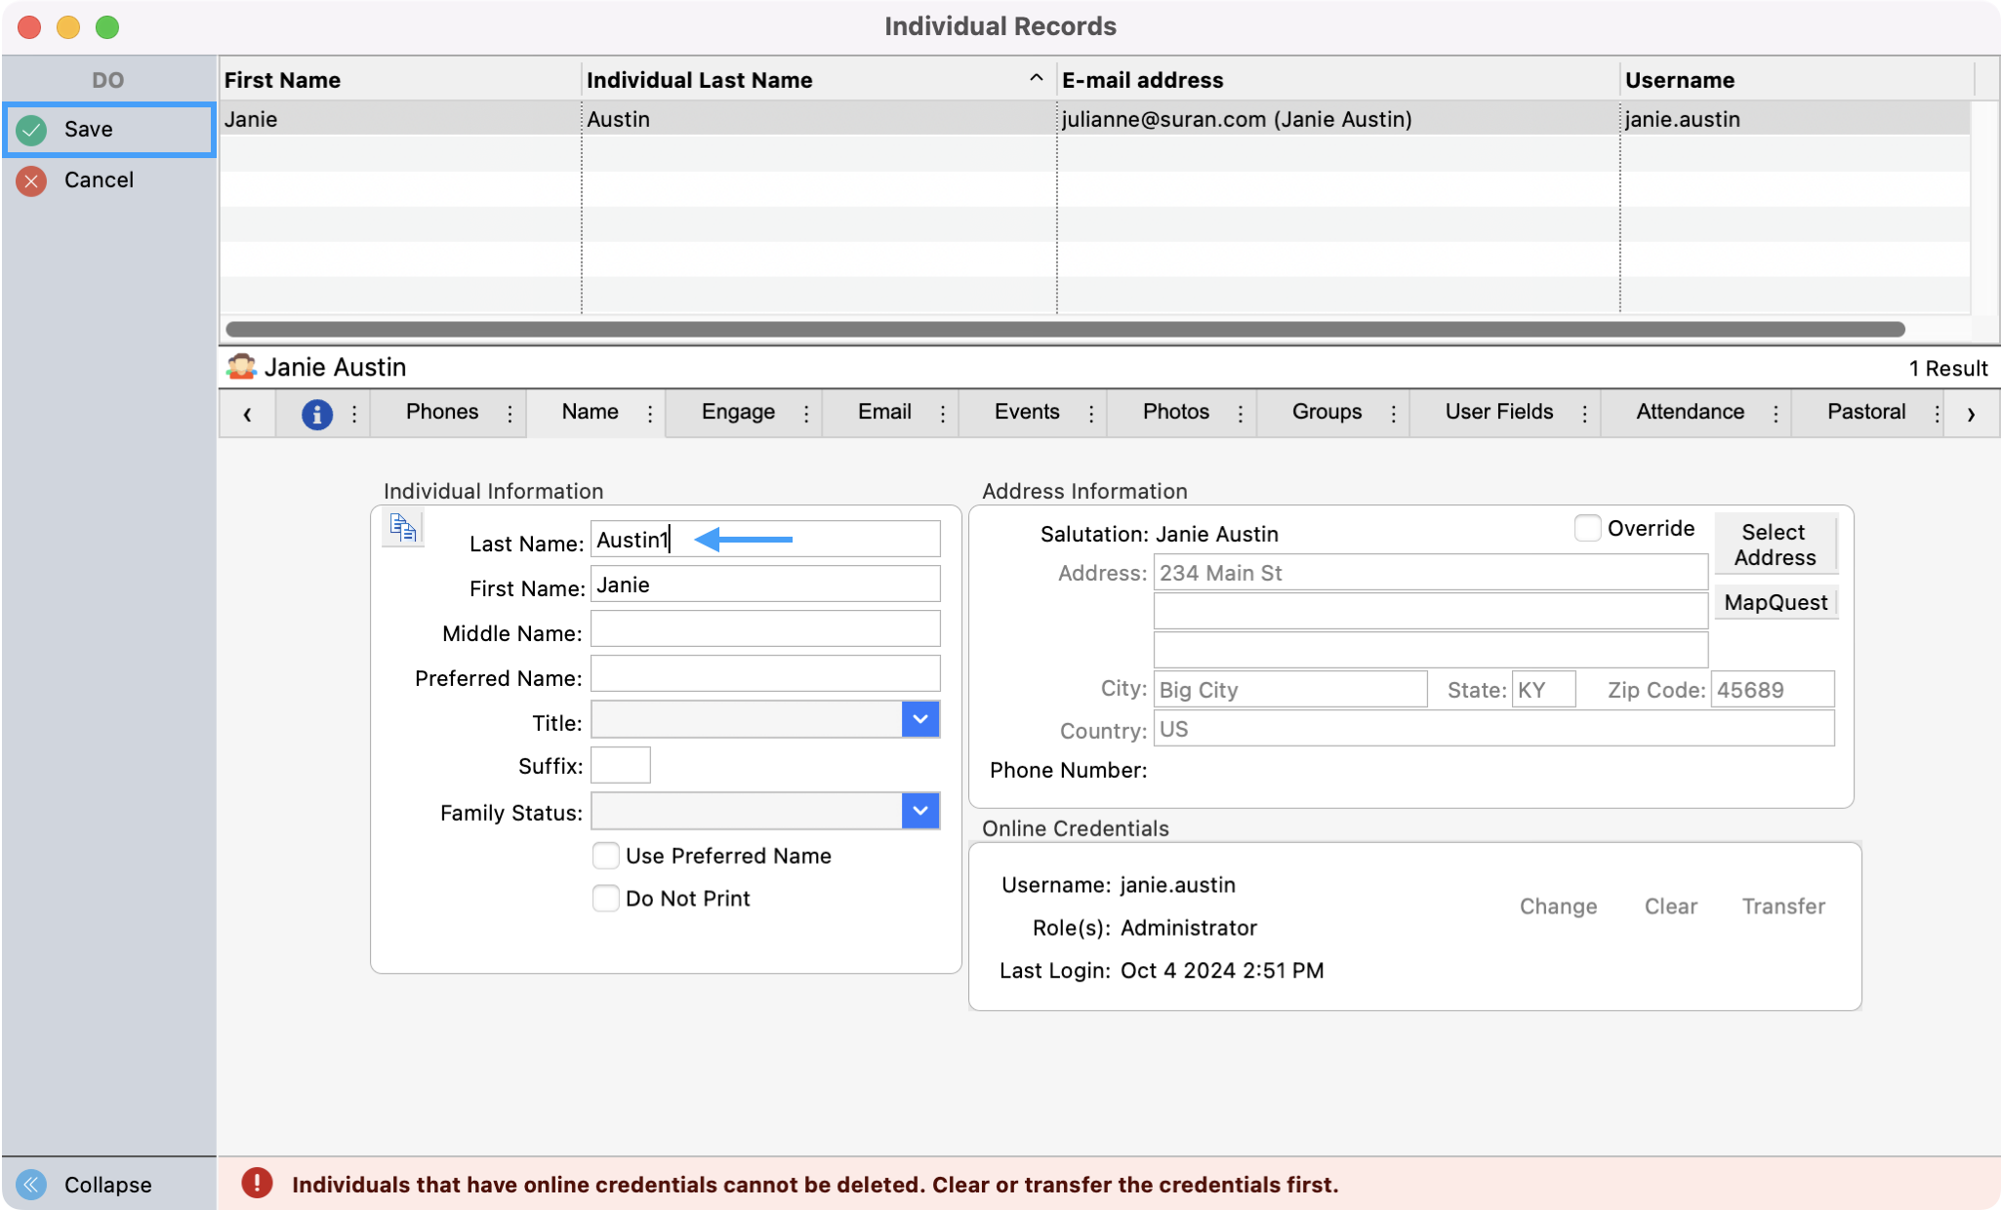Image resolution: width=2001 pixels, height=1210 pixels.
Task: Open the Title dropdown
Action: point(919,720)
